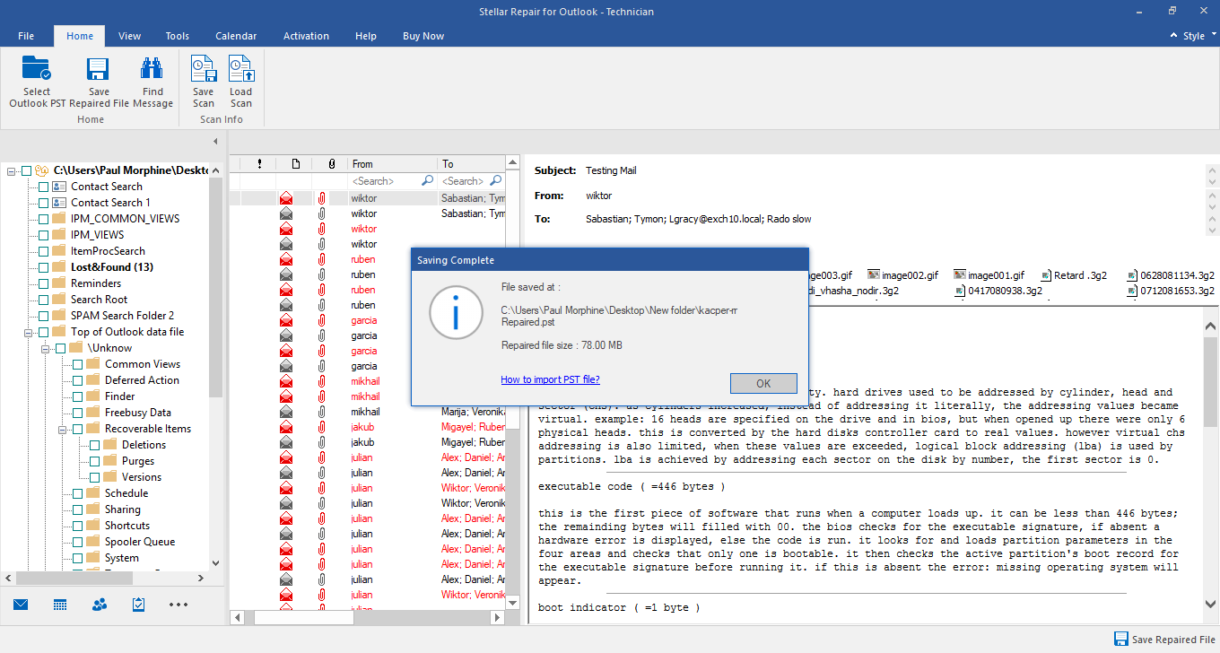The width and height of the screenshot is (1220, 653).
Task: Enable the Deletions folder checkbox
Action: [x=94, y=444]
